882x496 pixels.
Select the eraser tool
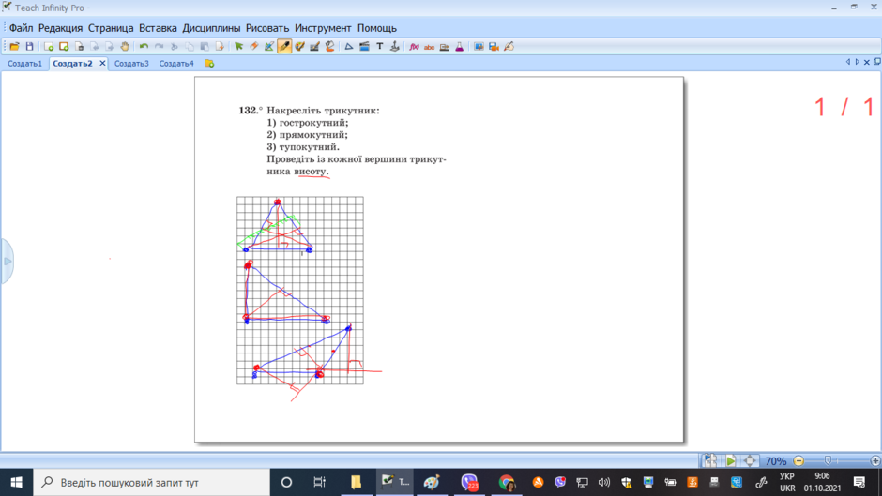point(253,47)
